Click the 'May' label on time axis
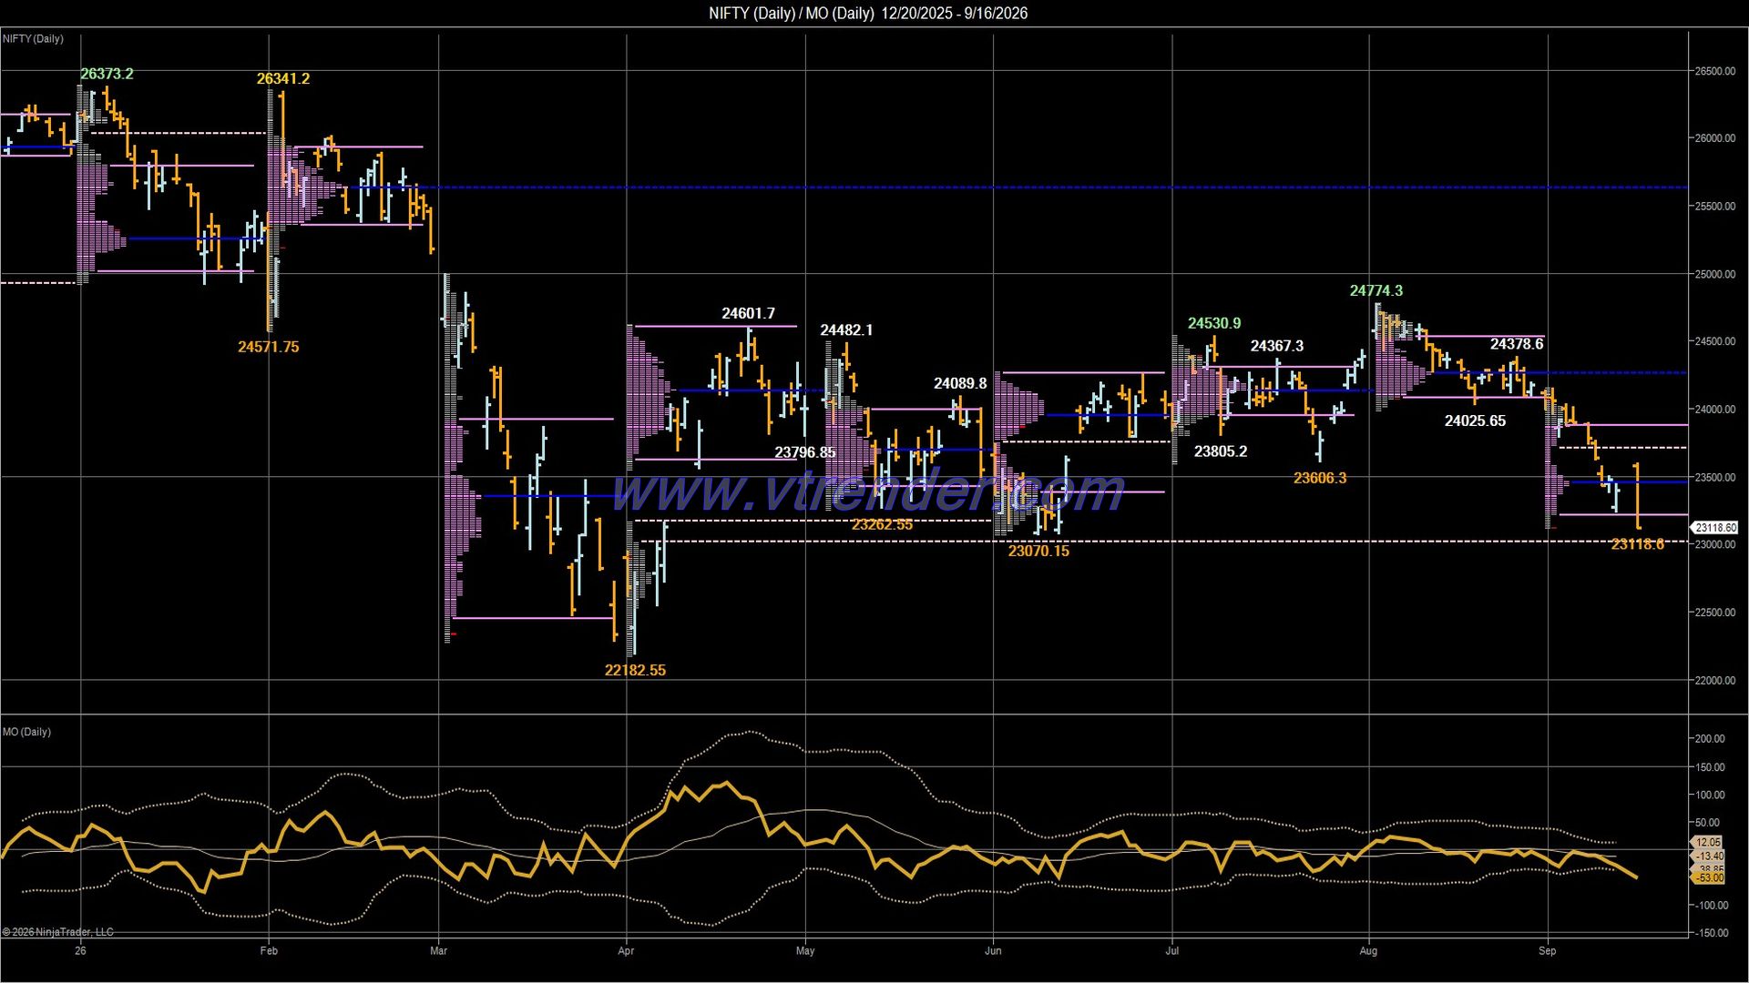The height and width of the screenshot is (983, 1749). coord(805,951)
